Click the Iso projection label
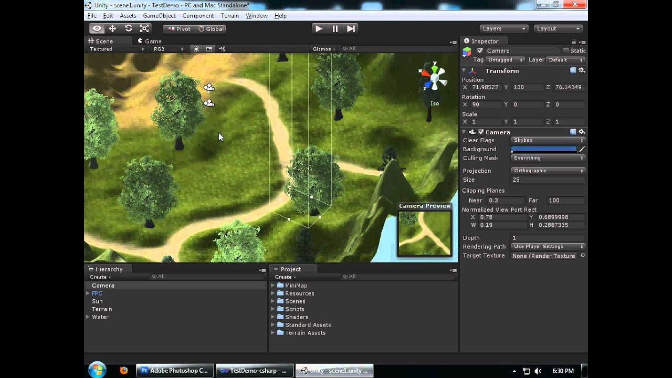This screenshot has width=672, height=378. click(435, 103)
